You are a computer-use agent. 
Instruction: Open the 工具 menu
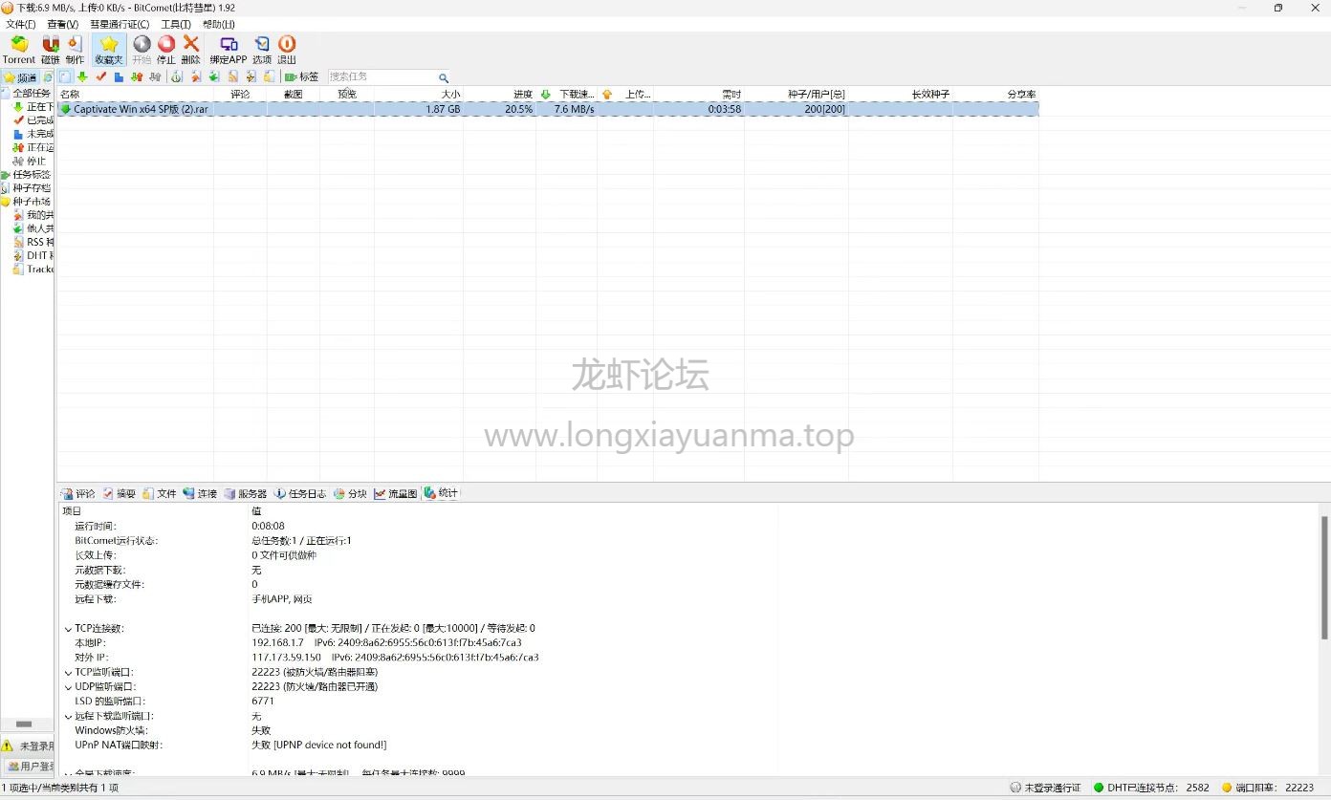pyautogui.click(x=176, y=24)
